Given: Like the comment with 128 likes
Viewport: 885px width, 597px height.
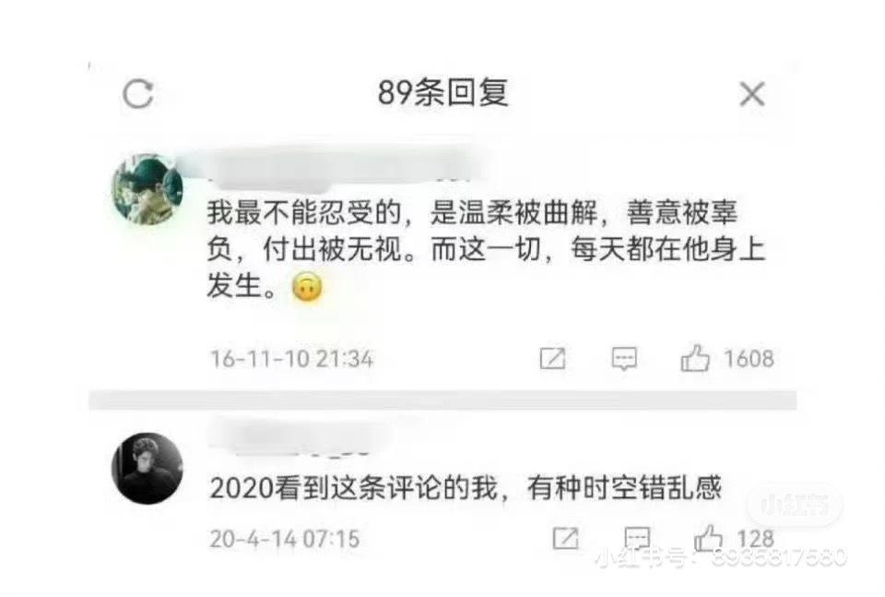Looking at the screenshot, I should point(708,537).
